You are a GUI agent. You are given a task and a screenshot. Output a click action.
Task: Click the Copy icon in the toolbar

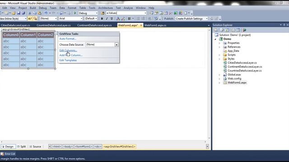35,13
